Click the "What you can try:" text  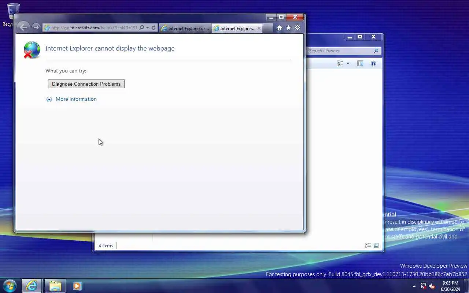(x=66, y=71)
